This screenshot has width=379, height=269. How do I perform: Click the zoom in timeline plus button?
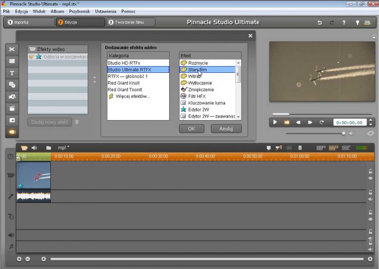click(19, 259)
